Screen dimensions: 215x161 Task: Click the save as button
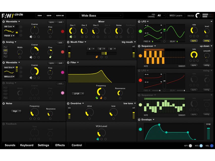coord(60,15)
